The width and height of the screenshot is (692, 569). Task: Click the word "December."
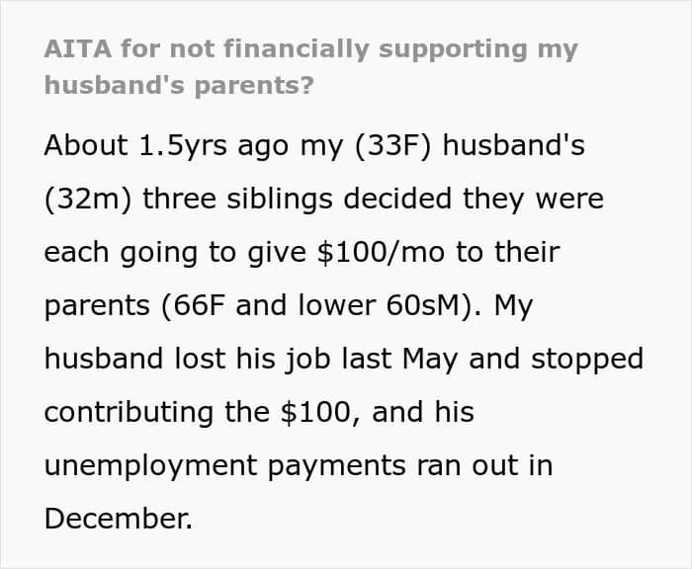tap(119, 519)
